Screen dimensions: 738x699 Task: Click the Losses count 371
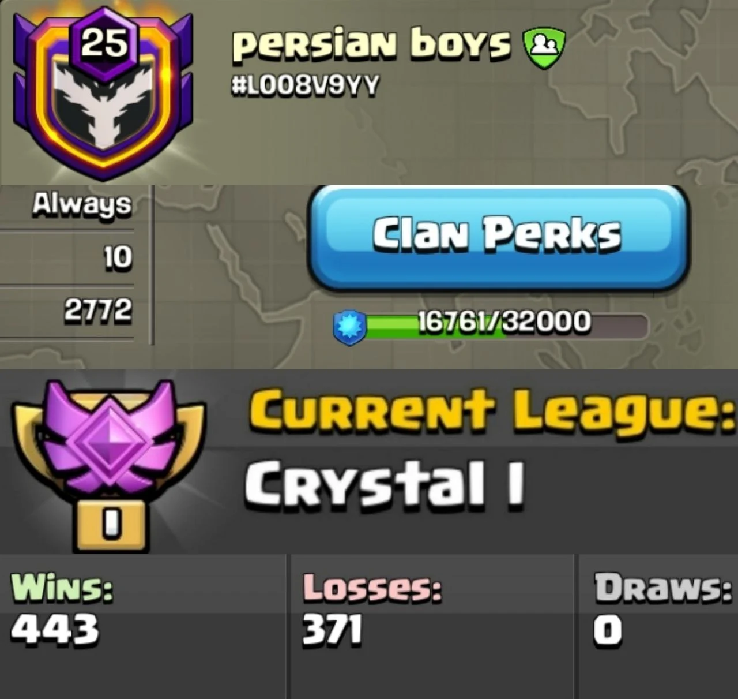pos(333,629)
